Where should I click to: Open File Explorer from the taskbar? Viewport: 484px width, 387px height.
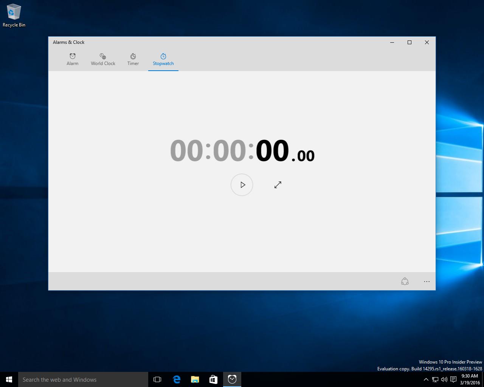[x=195, y=379]
